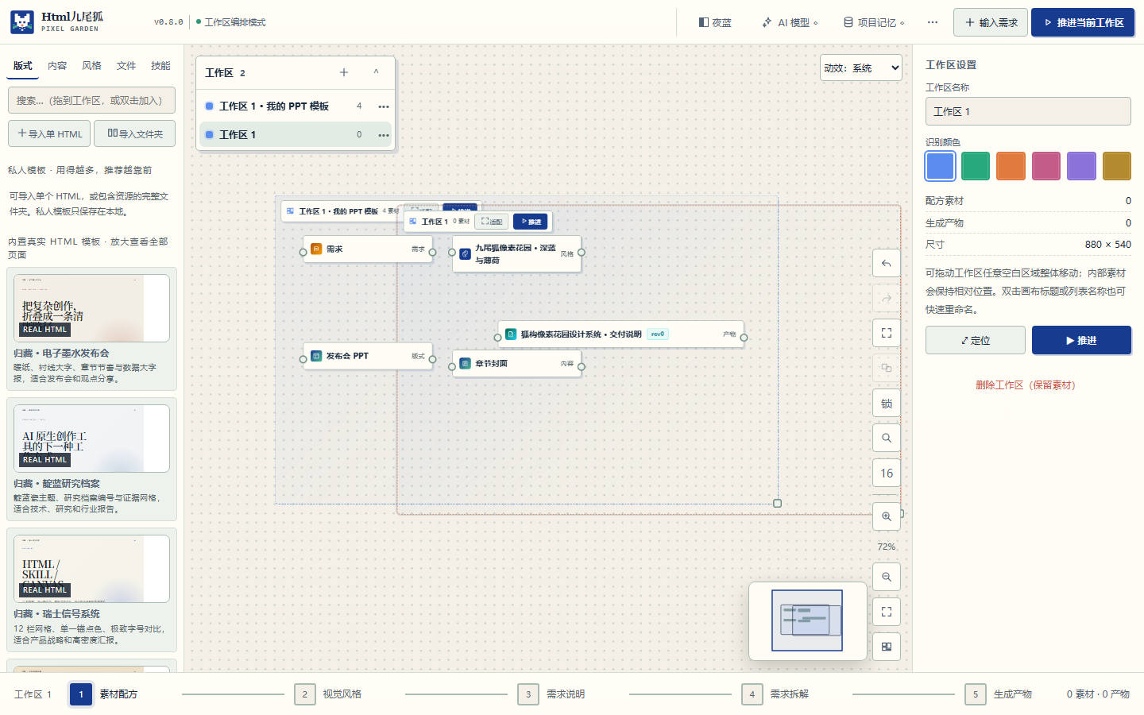Toggle the minimap layout icon below zoom-out
The height and width of the screenshot is (715, 1144).
887,647
